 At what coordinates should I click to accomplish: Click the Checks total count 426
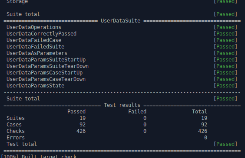[203, 131]
